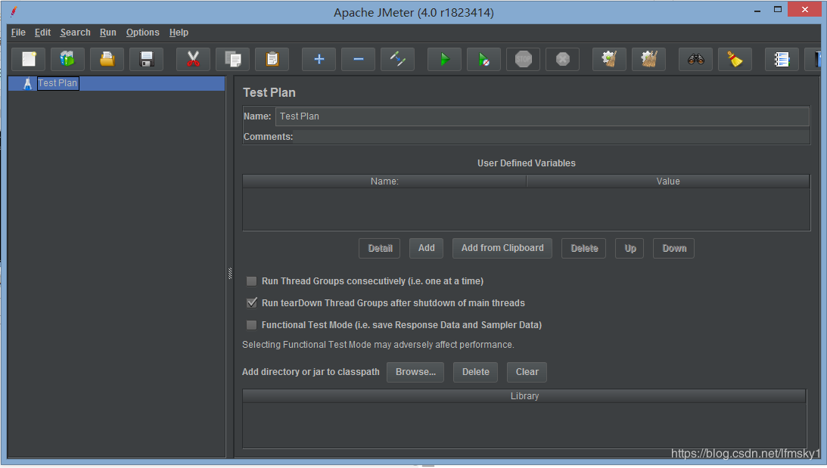
Task: Click Start no pauses icon
Action: [483, 59]
